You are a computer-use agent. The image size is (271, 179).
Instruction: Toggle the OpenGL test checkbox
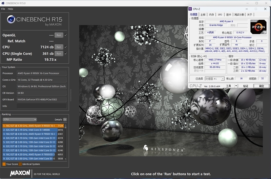(66, 35)
